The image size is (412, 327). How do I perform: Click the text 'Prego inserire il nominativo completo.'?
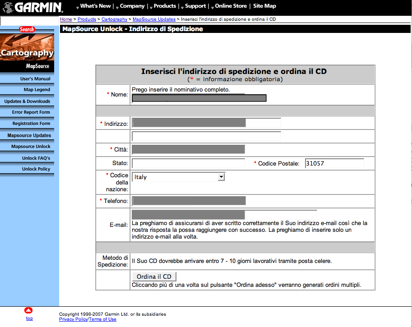[x=181, y=90]
